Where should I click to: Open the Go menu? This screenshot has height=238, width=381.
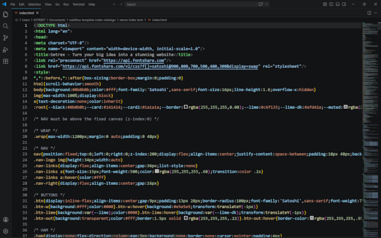coord(57,4)
